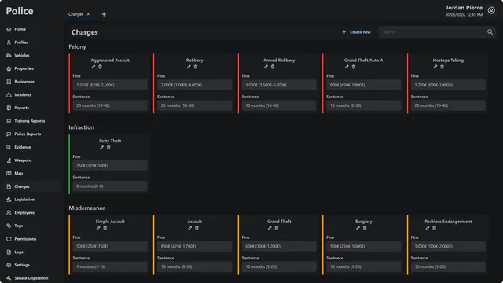Open Weapons in sidebar
This screenshot has height=283, width=503.
click(31, 160)
